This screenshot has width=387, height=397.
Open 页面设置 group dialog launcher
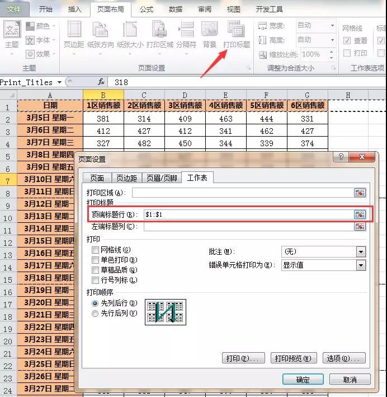coord(249,68)
